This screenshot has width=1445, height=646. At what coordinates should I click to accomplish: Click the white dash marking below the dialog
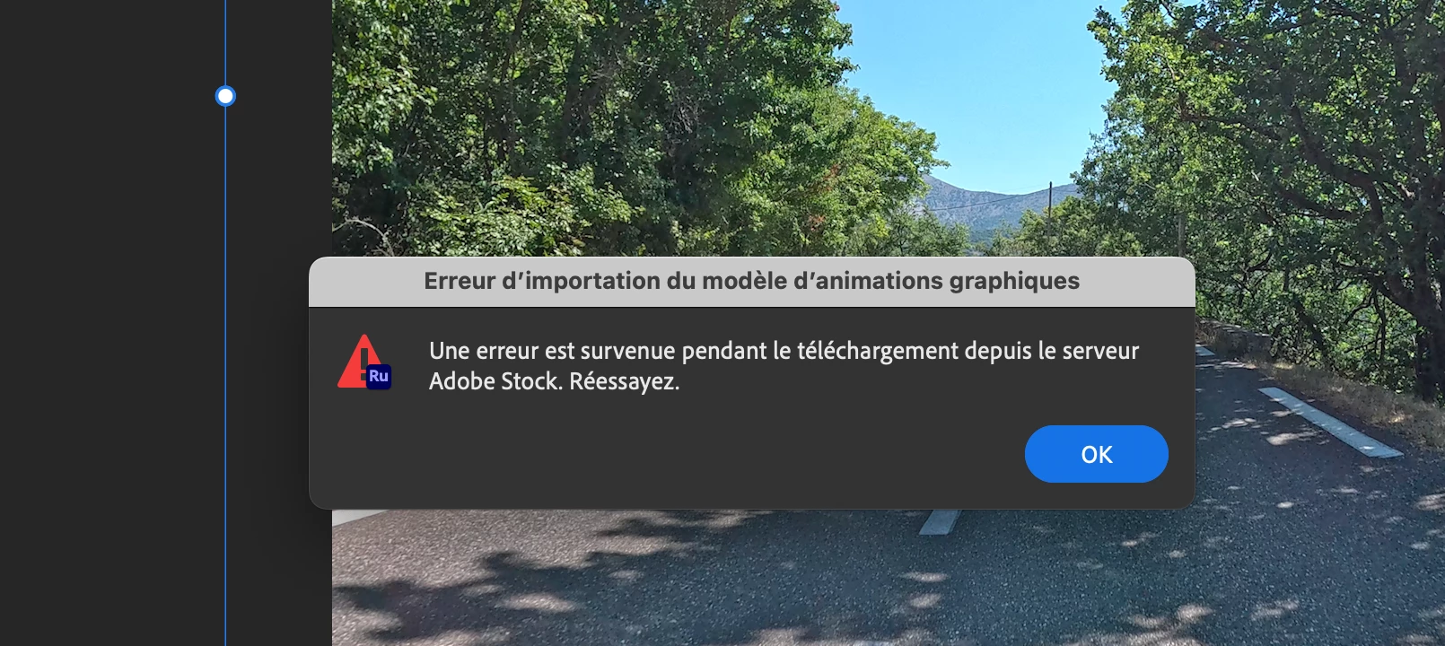pos(940,521)
